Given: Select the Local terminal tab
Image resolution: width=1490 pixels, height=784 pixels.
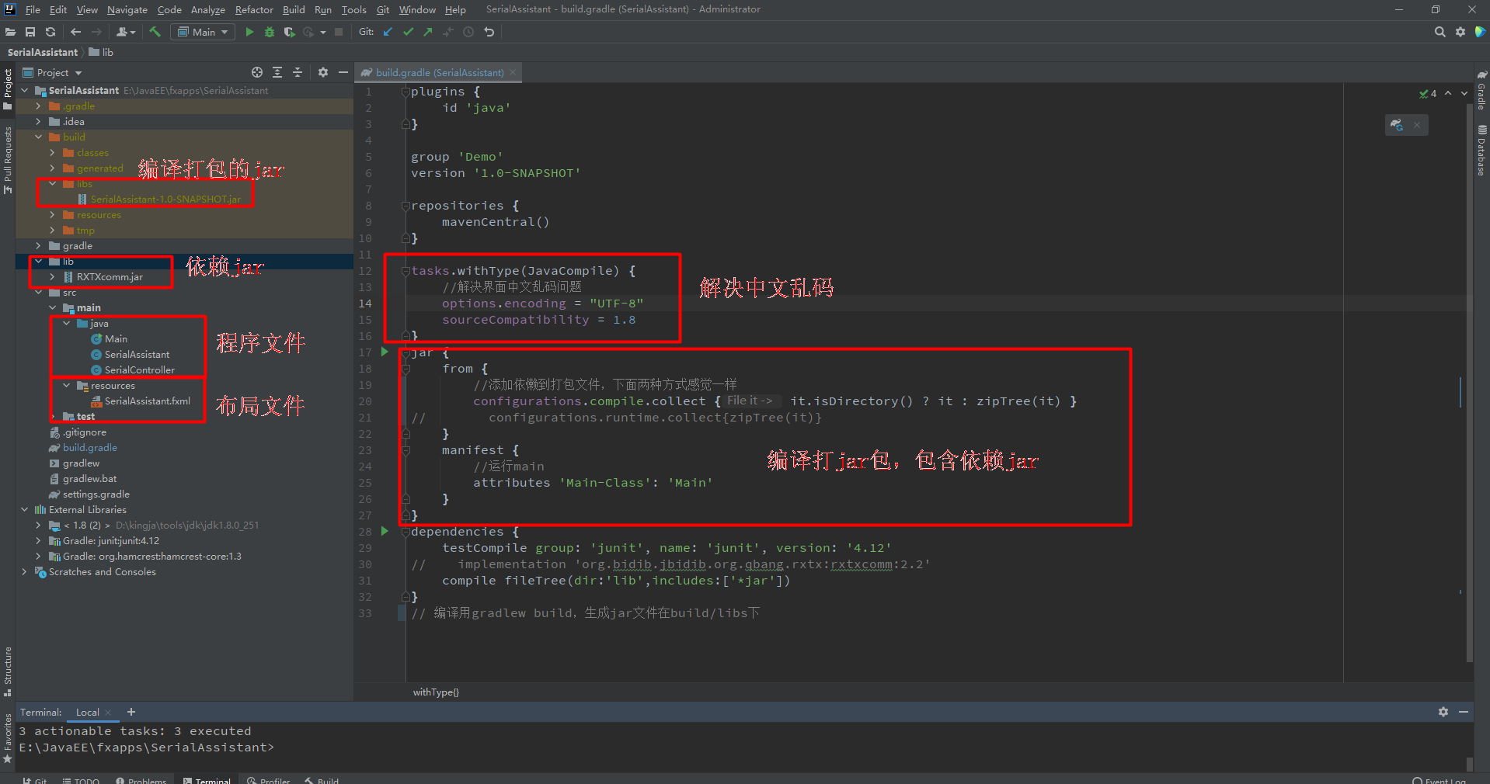Looking at the screenshot, I should (88, 713).
